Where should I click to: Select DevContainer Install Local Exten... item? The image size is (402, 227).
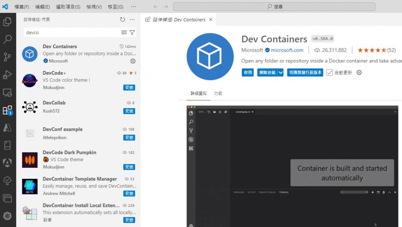[x=79, y=212]
